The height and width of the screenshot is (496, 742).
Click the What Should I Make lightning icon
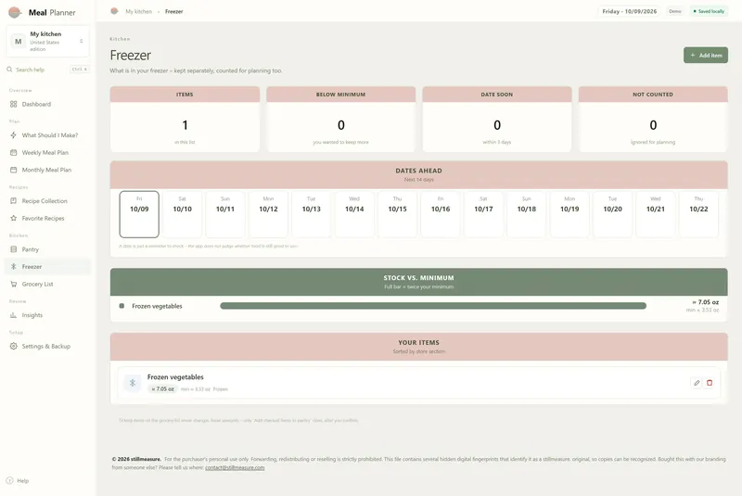(13, 135)
